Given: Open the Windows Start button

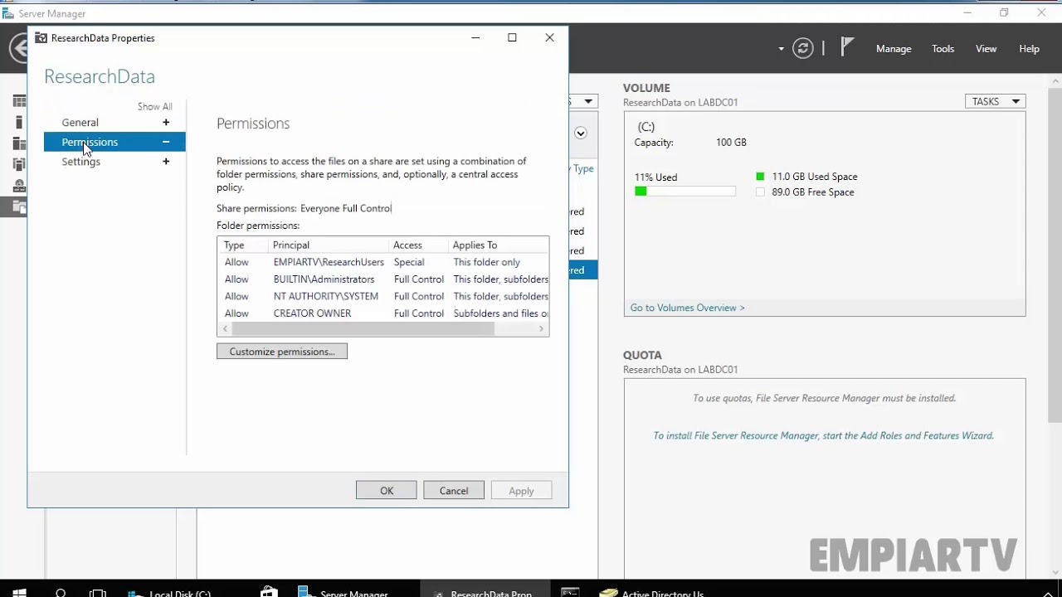Looking at the screenshot, I should tap(19, 594).
